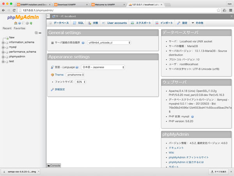
Task: Close the downloads bar
Action: point(231,172)
